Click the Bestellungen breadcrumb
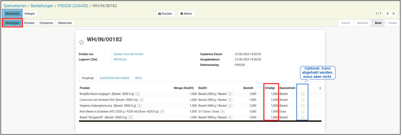 pyautogui.click(x=42, y=6)
